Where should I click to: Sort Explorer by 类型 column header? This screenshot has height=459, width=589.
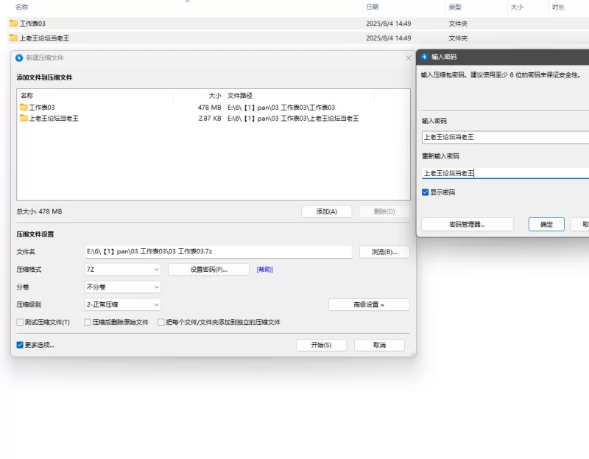[454, 7]
